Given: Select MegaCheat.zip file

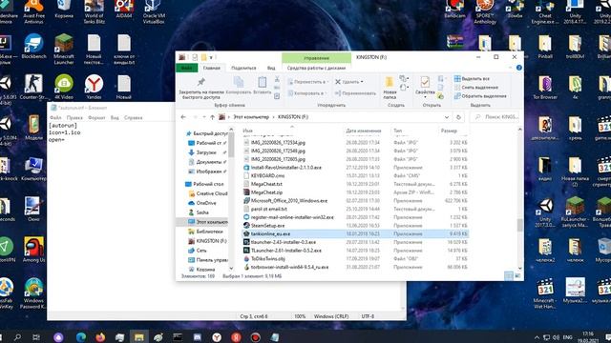Looking at the screenshot, I should (x=266, y=192).
